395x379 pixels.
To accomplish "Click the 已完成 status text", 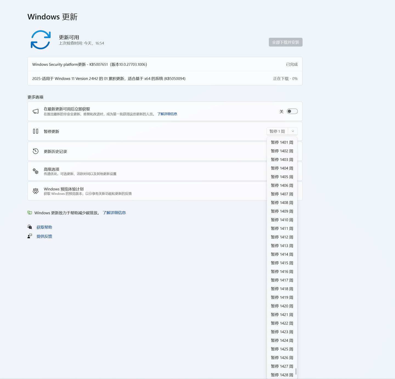I will 292,64.
